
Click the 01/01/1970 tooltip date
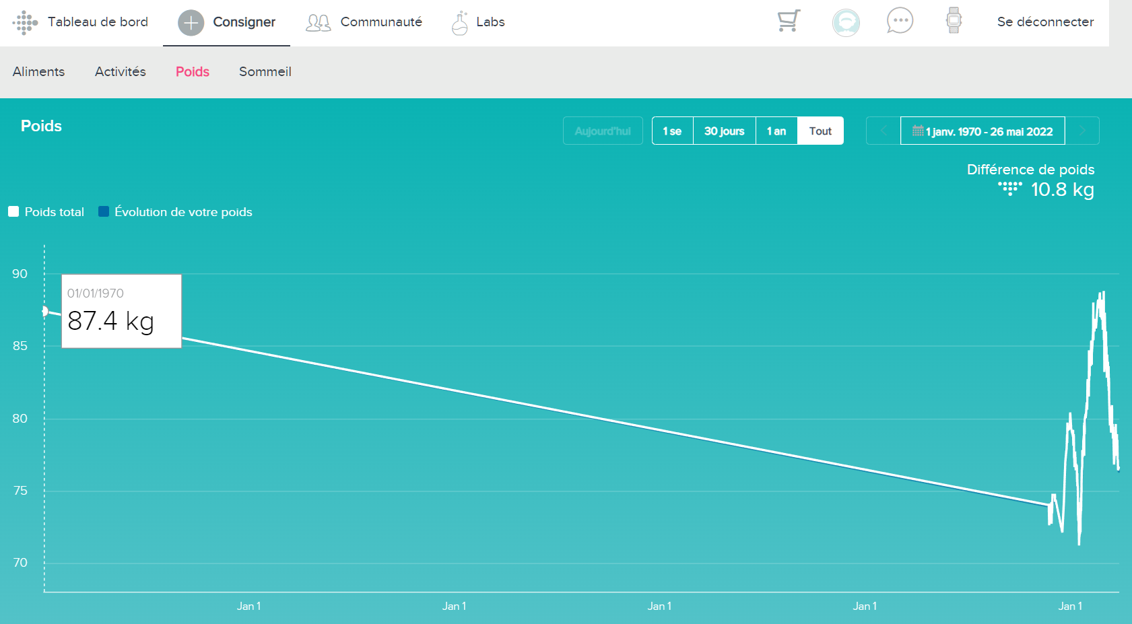pyautogui.click(x=96, y=293)
